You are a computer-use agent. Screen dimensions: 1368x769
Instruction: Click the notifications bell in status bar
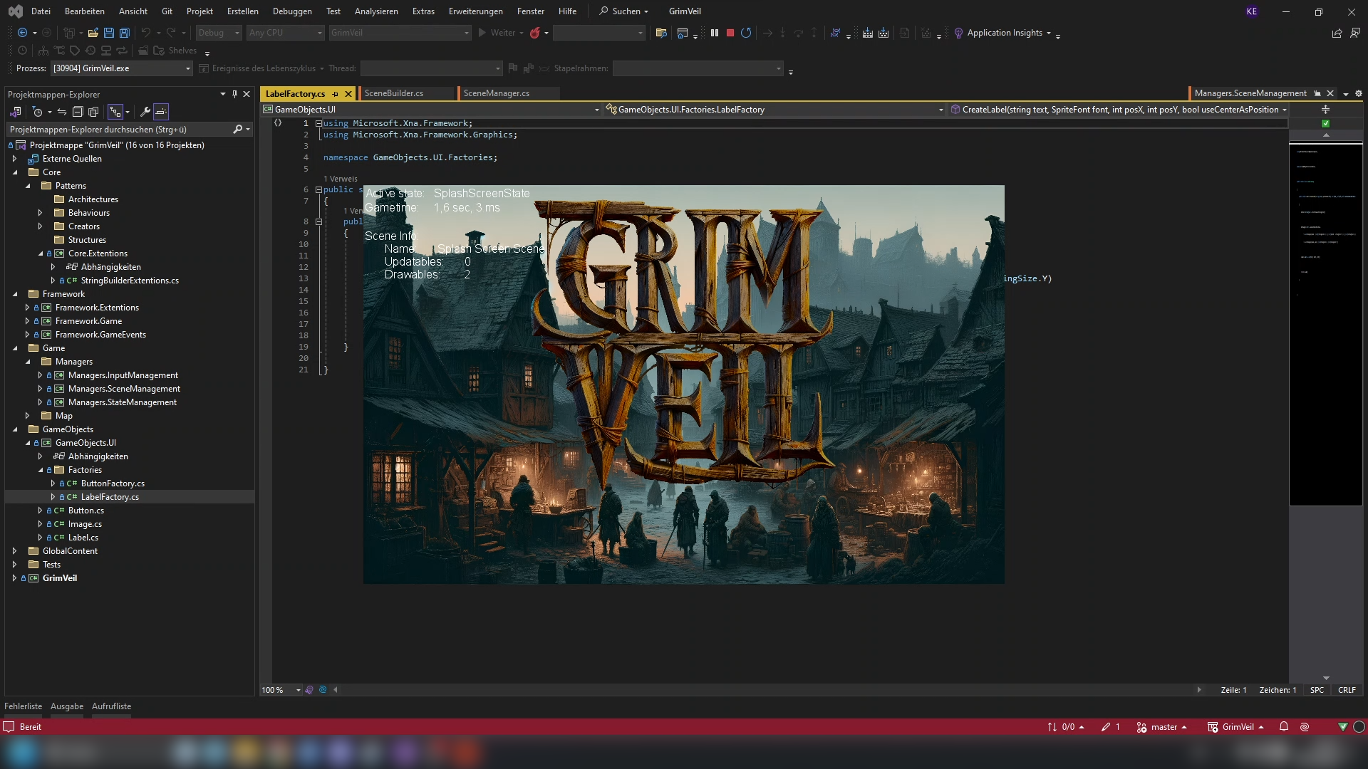pyautogui.click(x=1284, y=727)
